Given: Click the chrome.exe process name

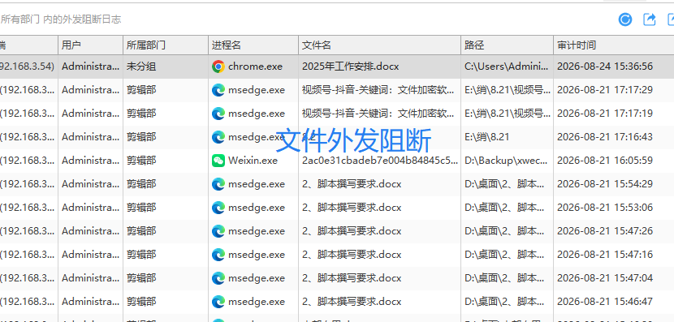Looking at the screenshot, I should point(255,67).
